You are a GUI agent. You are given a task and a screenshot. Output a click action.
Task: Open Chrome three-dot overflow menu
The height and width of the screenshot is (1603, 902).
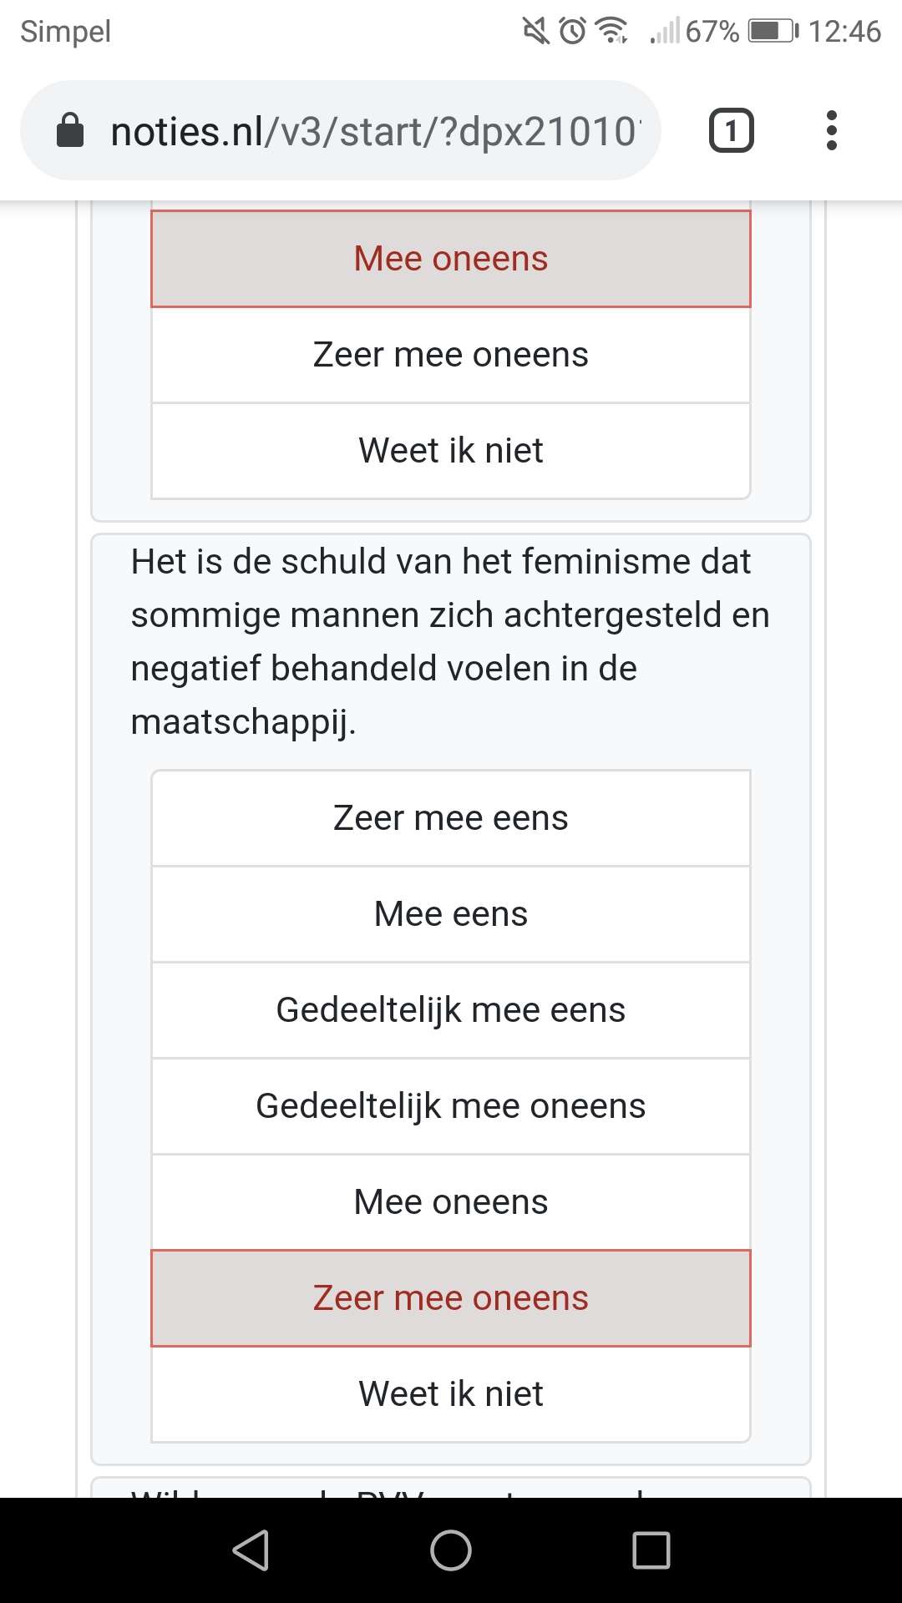click(831, 131)
